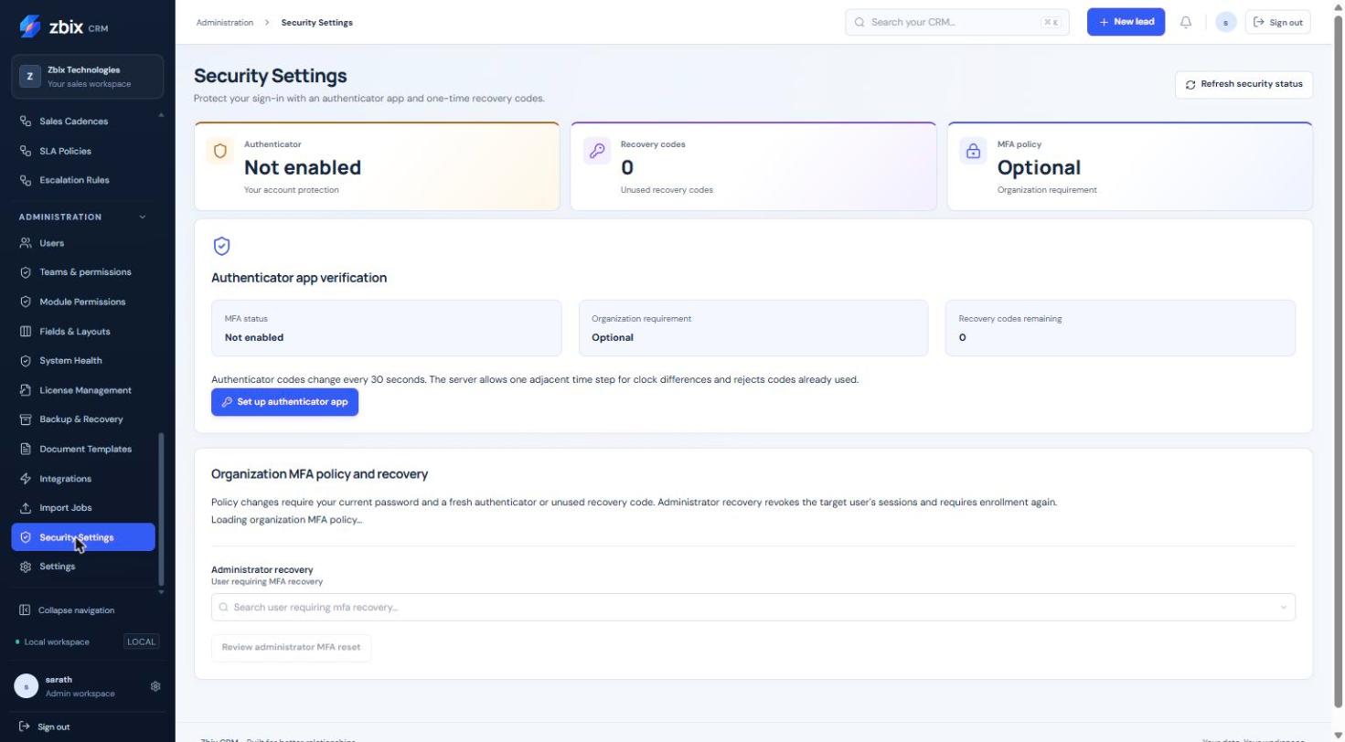The image size is (1345, 742).
Task: Click the gear icon beside sarath
Action: click(155, 686)
